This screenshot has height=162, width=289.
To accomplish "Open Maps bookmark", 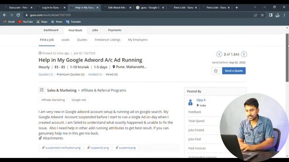I will point(42,22).
